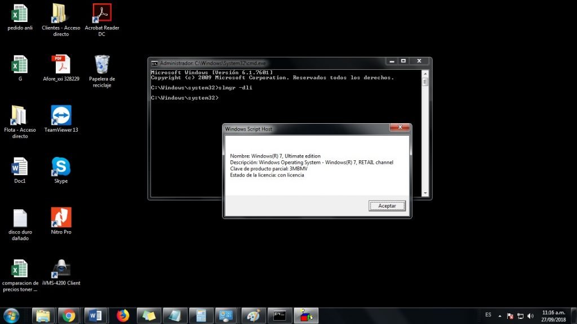Open the Windows Script Host taskbar icon

coord(306,316)
